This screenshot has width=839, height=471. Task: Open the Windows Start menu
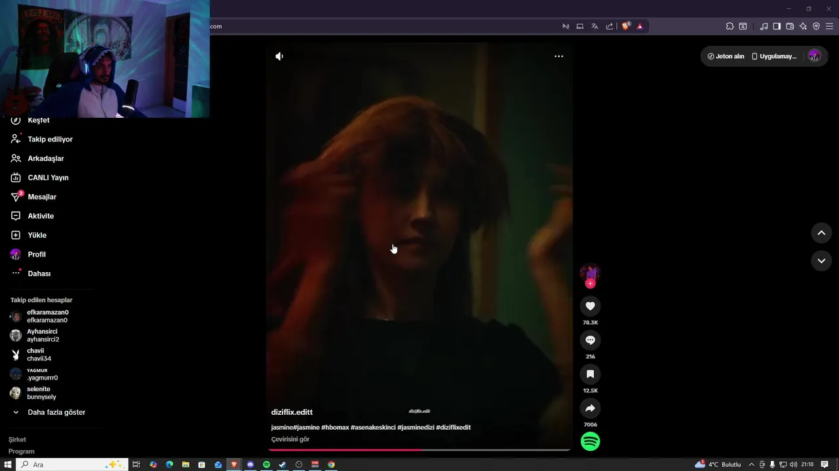click(8, 464)
